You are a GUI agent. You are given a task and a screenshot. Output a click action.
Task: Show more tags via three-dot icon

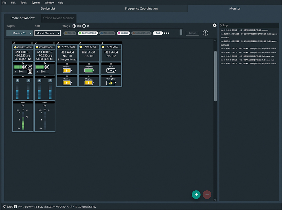(167, 33)
